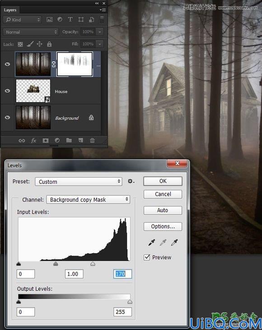Filter layers by type layer icon
Image resolution: width=262 pixels, height=330 pixels.
pyautogui.click(x=70, y=19)
